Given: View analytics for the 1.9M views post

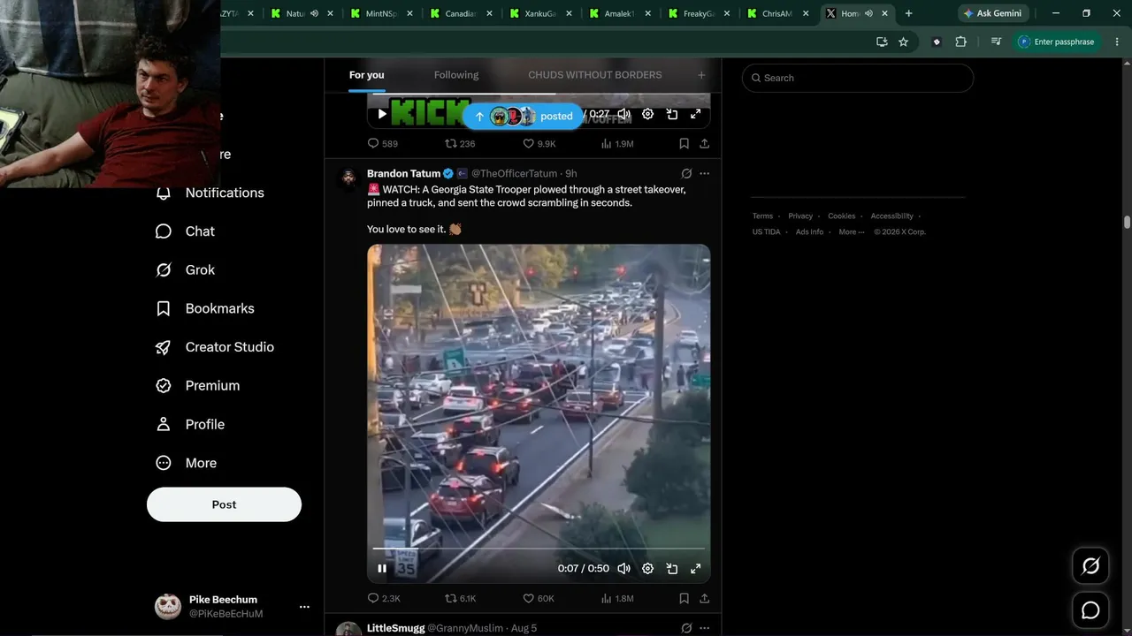Looking at the screenshot, I should point(617,143).
